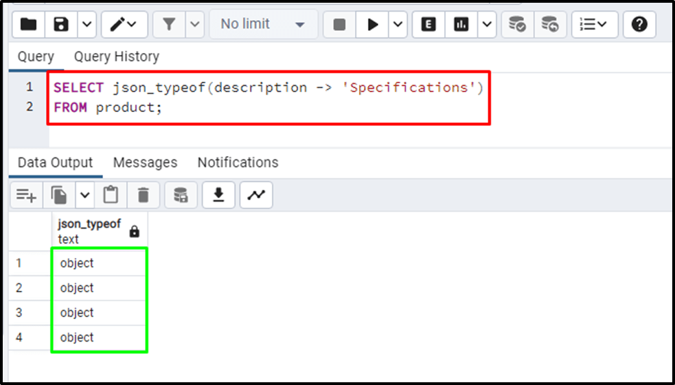
Task: Paste rows into the grid
Action: point(111,195)
